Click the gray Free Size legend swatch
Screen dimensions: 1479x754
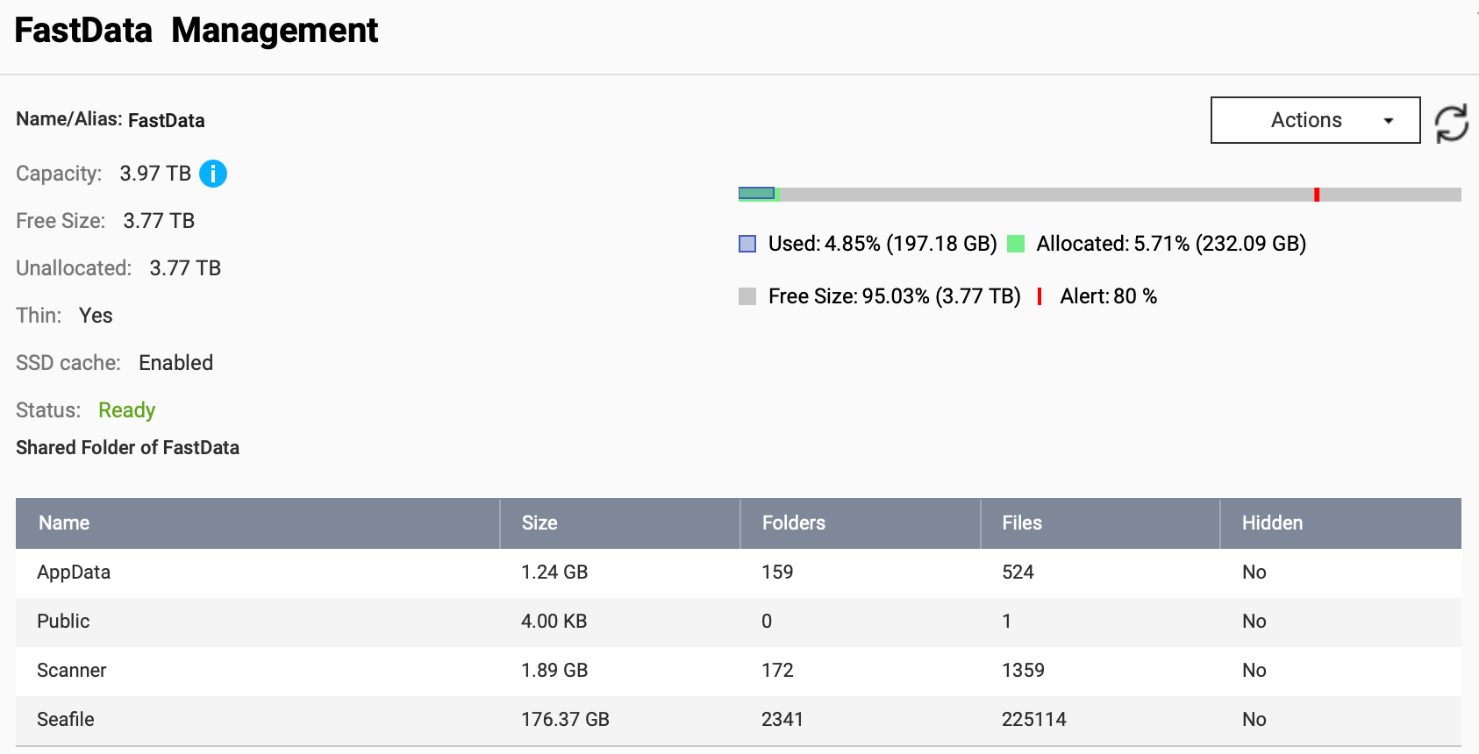point(747,296)
